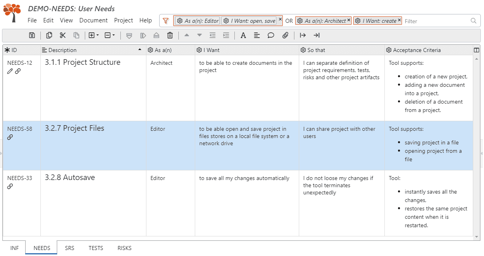Open the File menu
484x256 pixels.
[32, 20]
